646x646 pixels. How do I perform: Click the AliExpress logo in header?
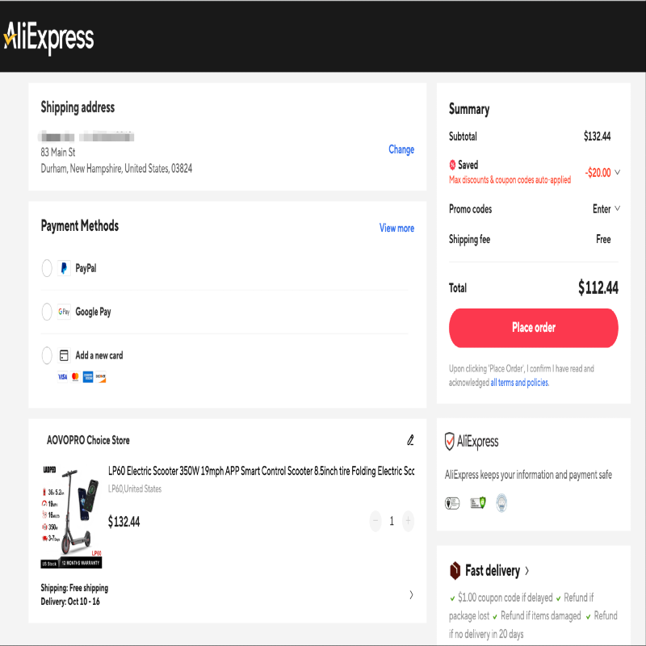(49, 37)
